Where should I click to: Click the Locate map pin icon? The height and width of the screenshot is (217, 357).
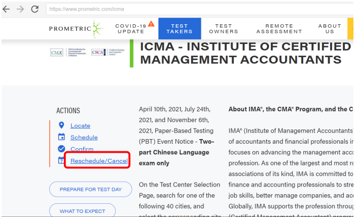coord(61,125)
